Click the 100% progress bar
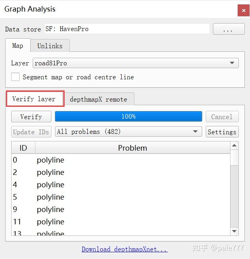This screenshot has height=259, width=250. click(128, 116)
